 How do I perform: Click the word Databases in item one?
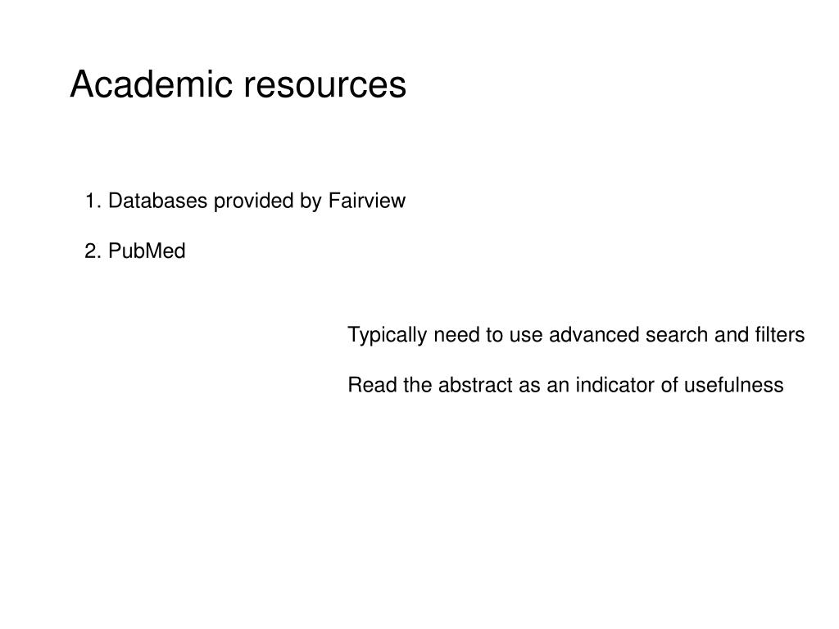[x=158, y=201]
